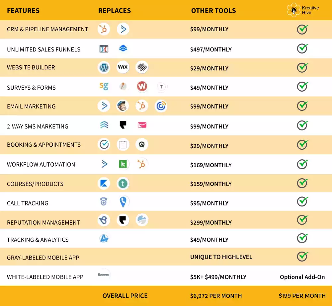
Task: Click the REPLACES column header
Action: (115, 11)
